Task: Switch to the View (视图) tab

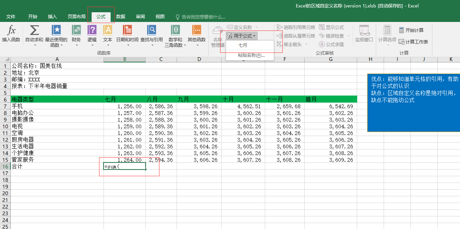Action: coord(160,17)
